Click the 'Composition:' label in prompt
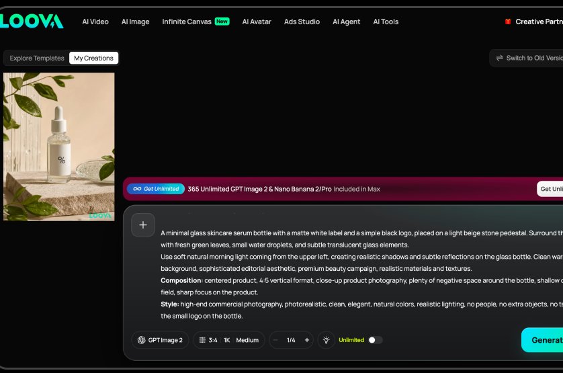Screen dimensions: 563x373 tap(181, 280)
